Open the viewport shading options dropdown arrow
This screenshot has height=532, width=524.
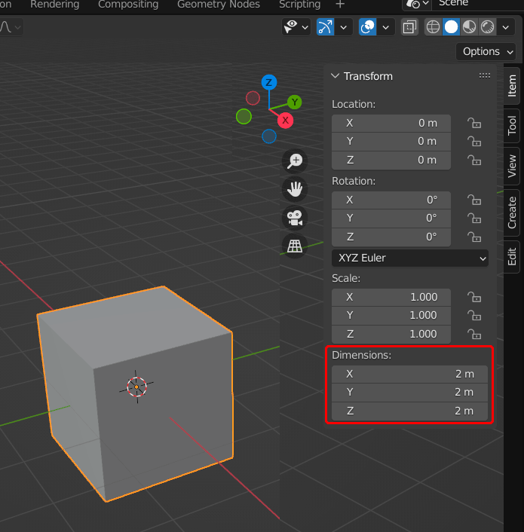(x=507, y=27)
